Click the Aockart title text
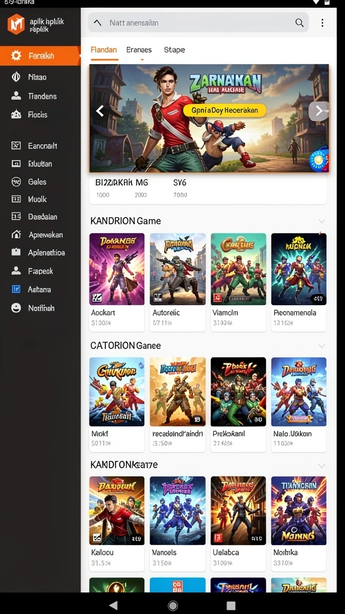Screen dimensions: 345x614 click(x=103, y=312)
